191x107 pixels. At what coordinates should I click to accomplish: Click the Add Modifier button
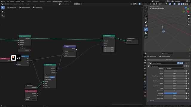[169, 60]
